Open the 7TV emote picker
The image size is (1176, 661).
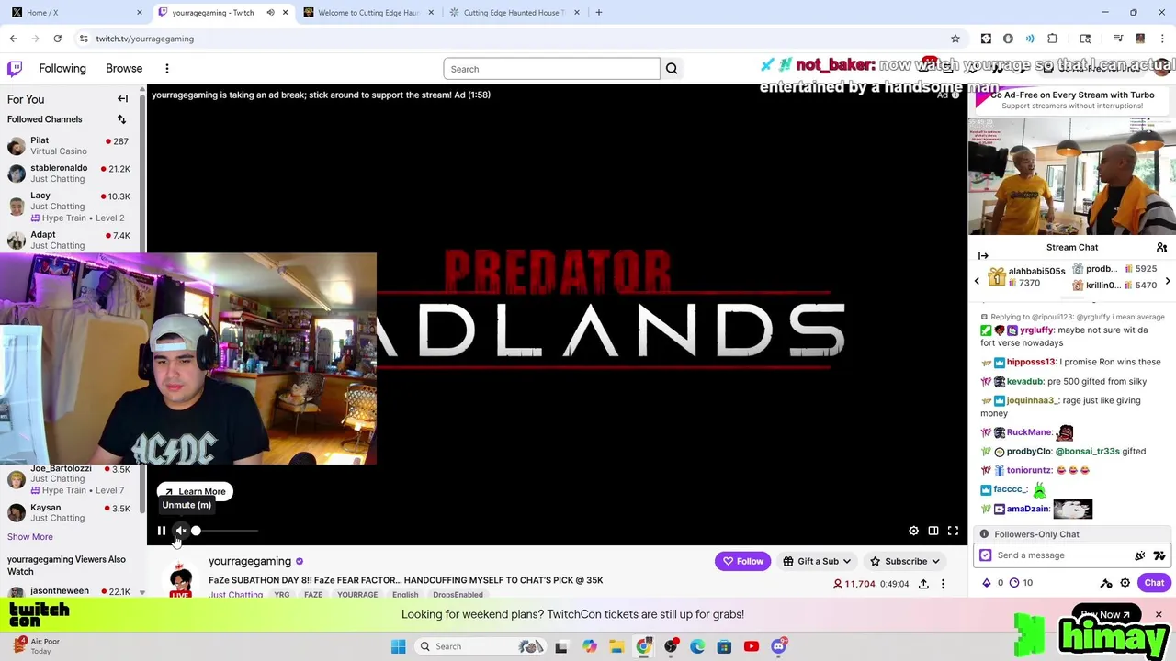click(1159, 555)
